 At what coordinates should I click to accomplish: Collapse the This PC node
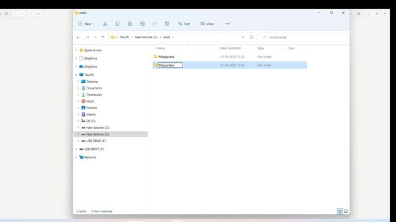click(76, 75)
